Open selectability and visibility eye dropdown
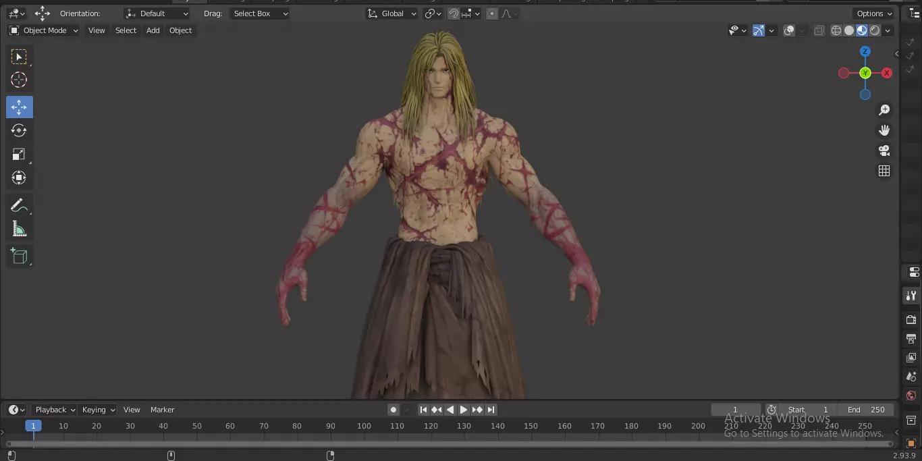 click(738, 30)
